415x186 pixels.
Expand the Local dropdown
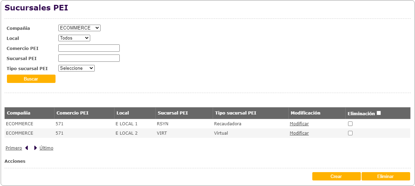[74, 38]
